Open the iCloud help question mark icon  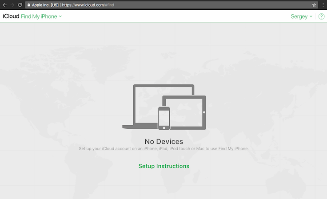tap(321, 16)
